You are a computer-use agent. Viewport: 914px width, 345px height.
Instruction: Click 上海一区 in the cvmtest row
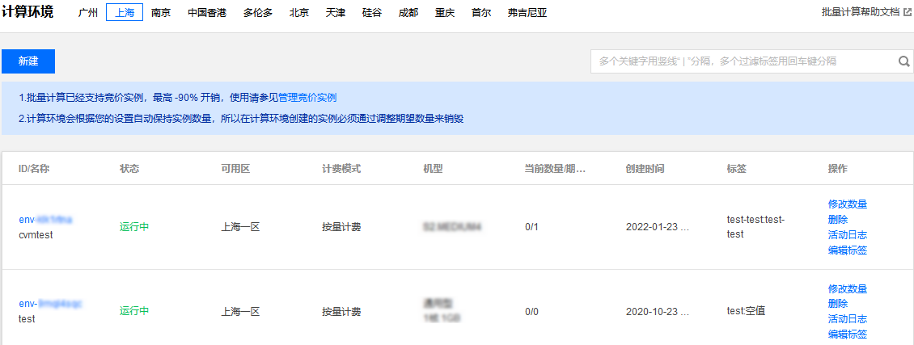coord(240,227)
